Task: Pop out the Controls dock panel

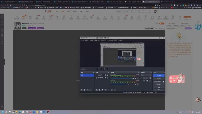Action: (x=164, y=72)
